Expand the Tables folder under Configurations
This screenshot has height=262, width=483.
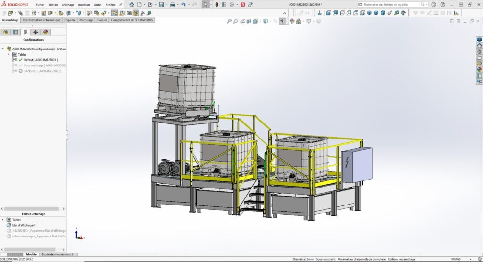(8, 54)
